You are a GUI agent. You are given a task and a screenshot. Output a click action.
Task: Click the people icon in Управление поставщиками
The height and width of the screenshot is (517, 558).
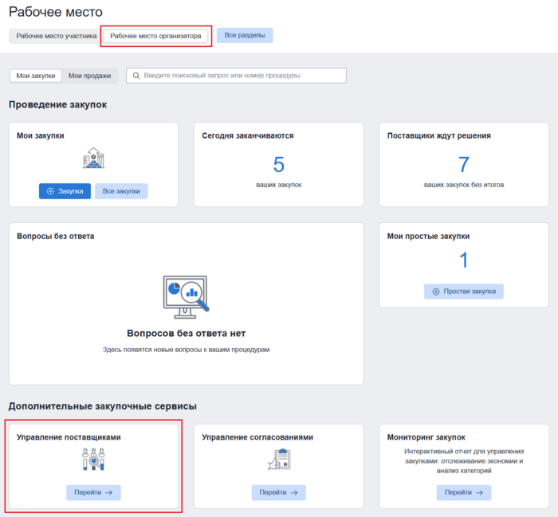93,459
